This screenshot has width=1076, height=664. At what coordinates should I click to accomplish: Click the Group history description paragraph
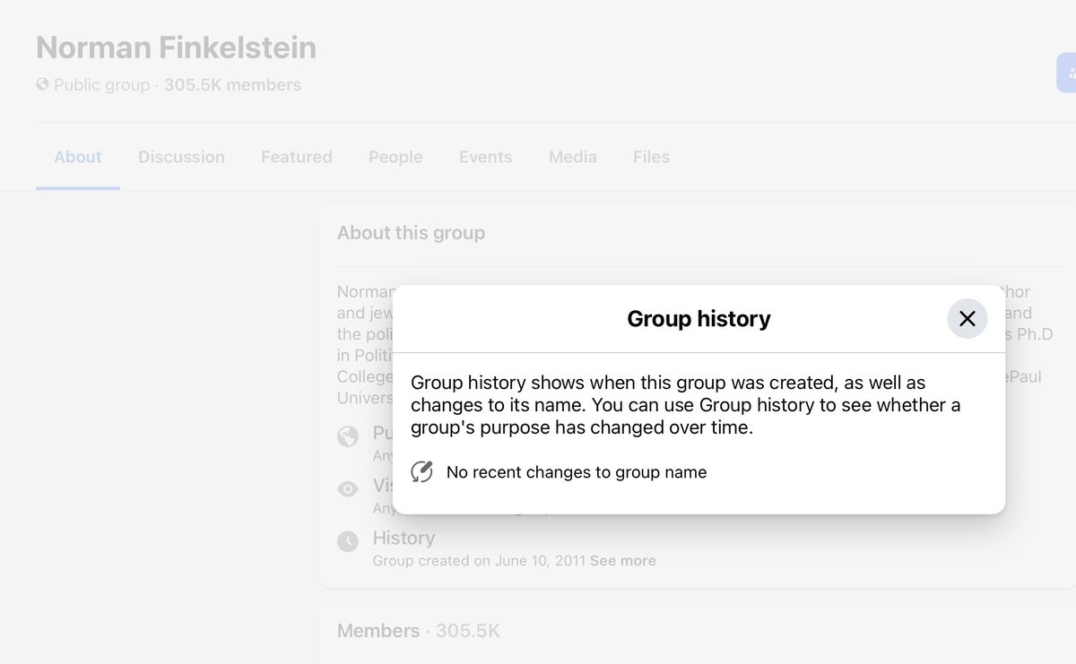tap(686, 405)
